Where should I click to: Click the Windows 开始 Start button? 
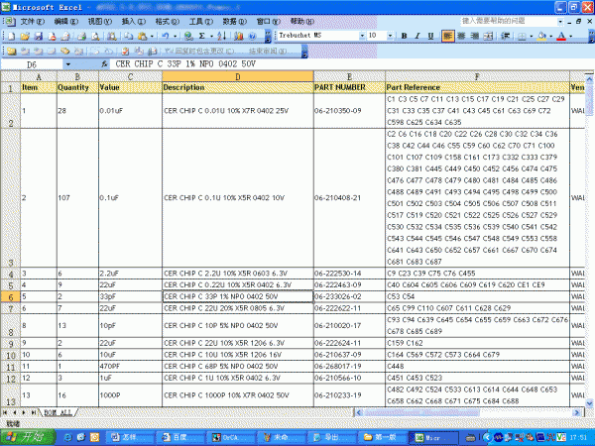point(28,437)
